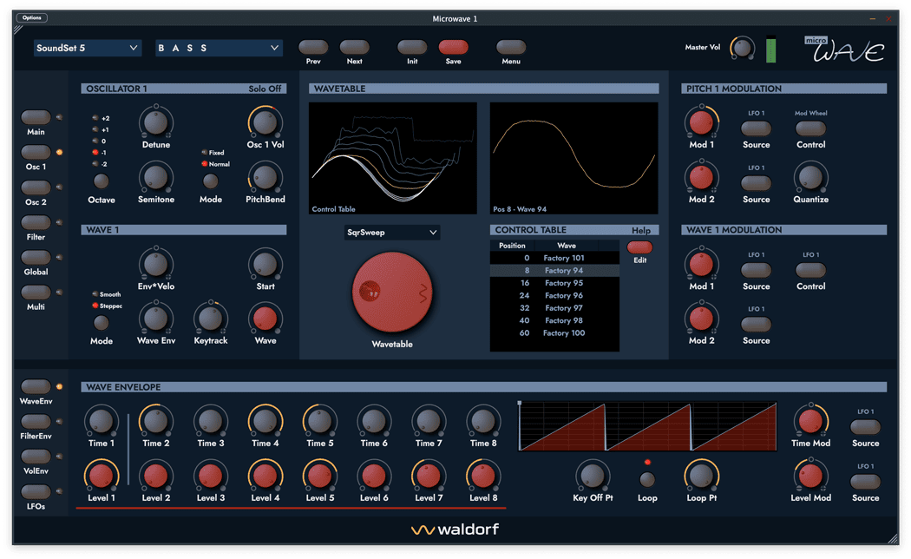Select the Factory 96 row in Control Table
Image resolution: width=911 pixels, height=559 pixels.
(555, 295)
